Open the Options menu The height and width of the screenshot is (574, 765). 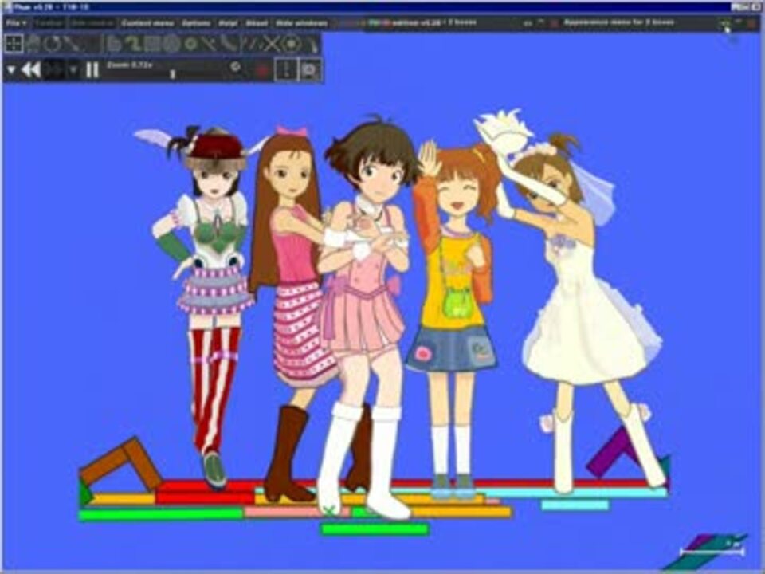point(196,23)
